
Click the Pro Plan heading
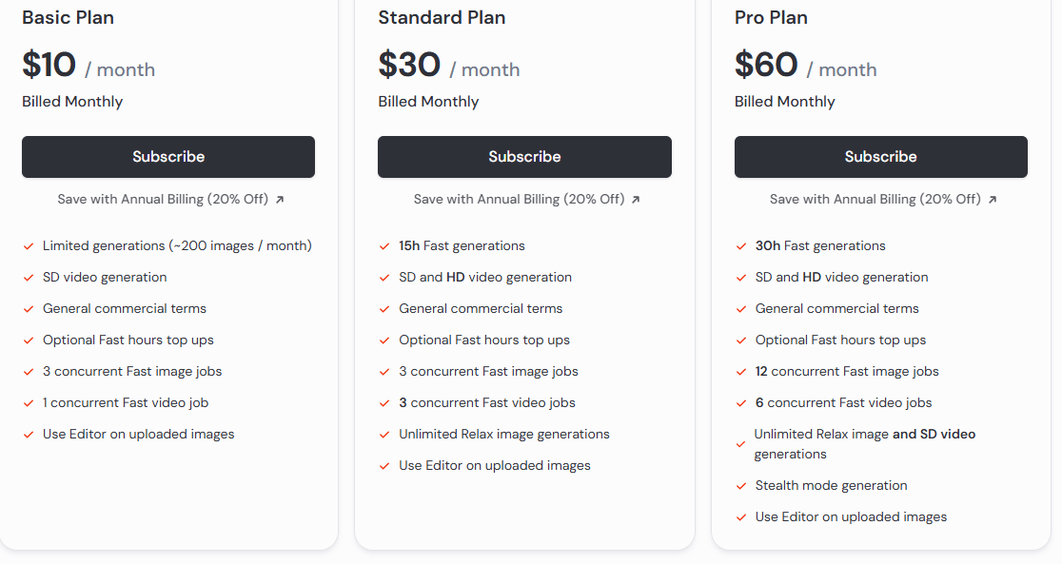(771, 17)
